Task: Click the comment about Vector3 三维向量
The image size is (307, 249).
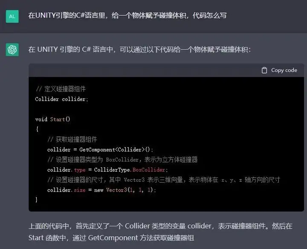Action: click(x=164, y=180)
